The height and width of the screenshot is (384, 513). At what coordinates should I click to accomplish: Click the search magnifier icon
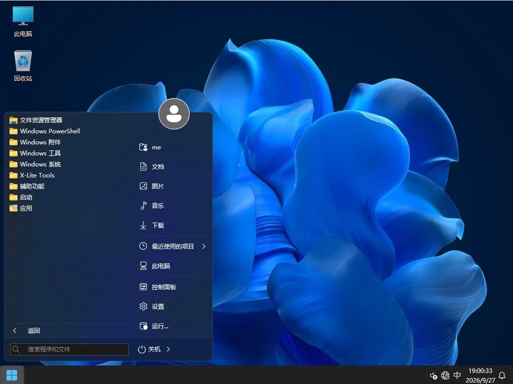click(16, 349)
